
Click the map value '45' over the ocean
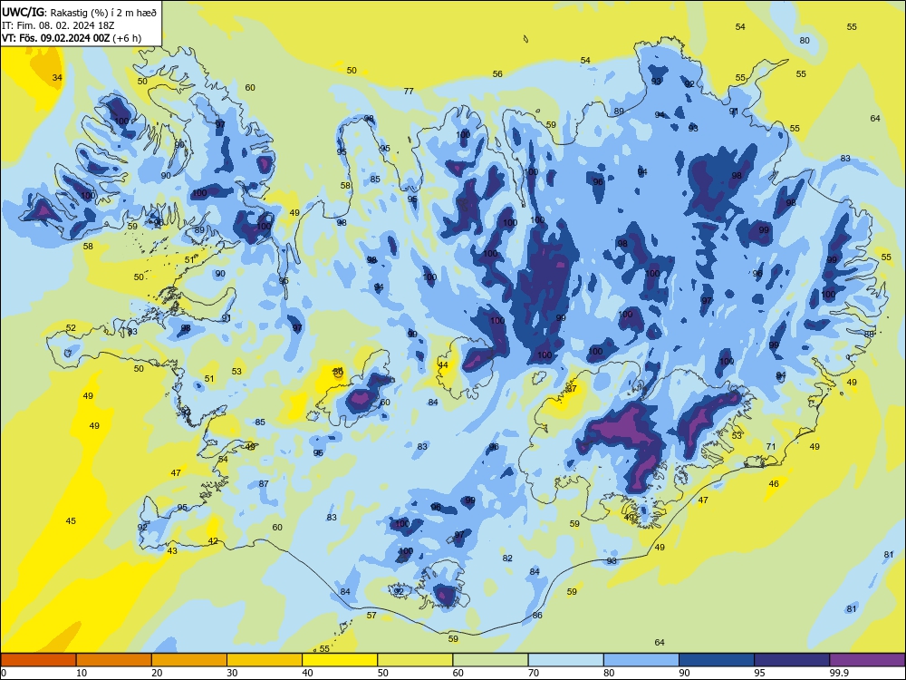(71, 521)
